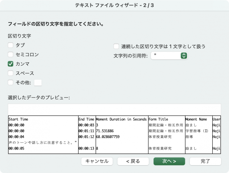Select the End Time column in preview

point(86,119)
